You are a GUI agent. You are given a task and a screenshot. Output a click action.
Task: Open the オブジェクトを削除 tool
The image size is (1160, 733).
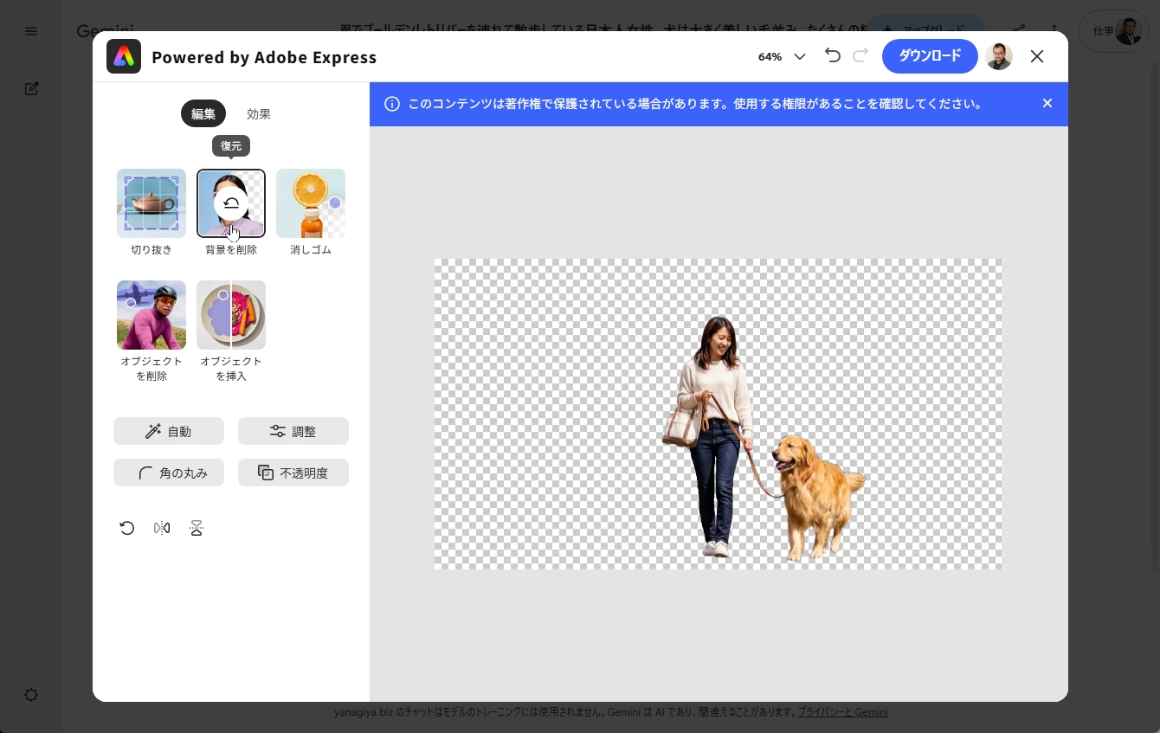(x=151, y=315)
